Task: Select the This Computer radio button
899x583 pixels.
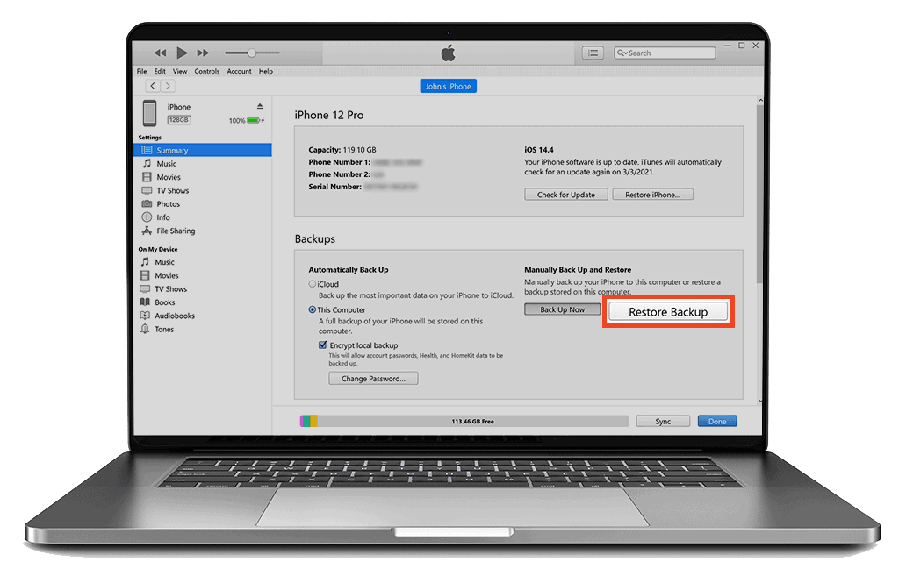Action: tap(312, 309)
